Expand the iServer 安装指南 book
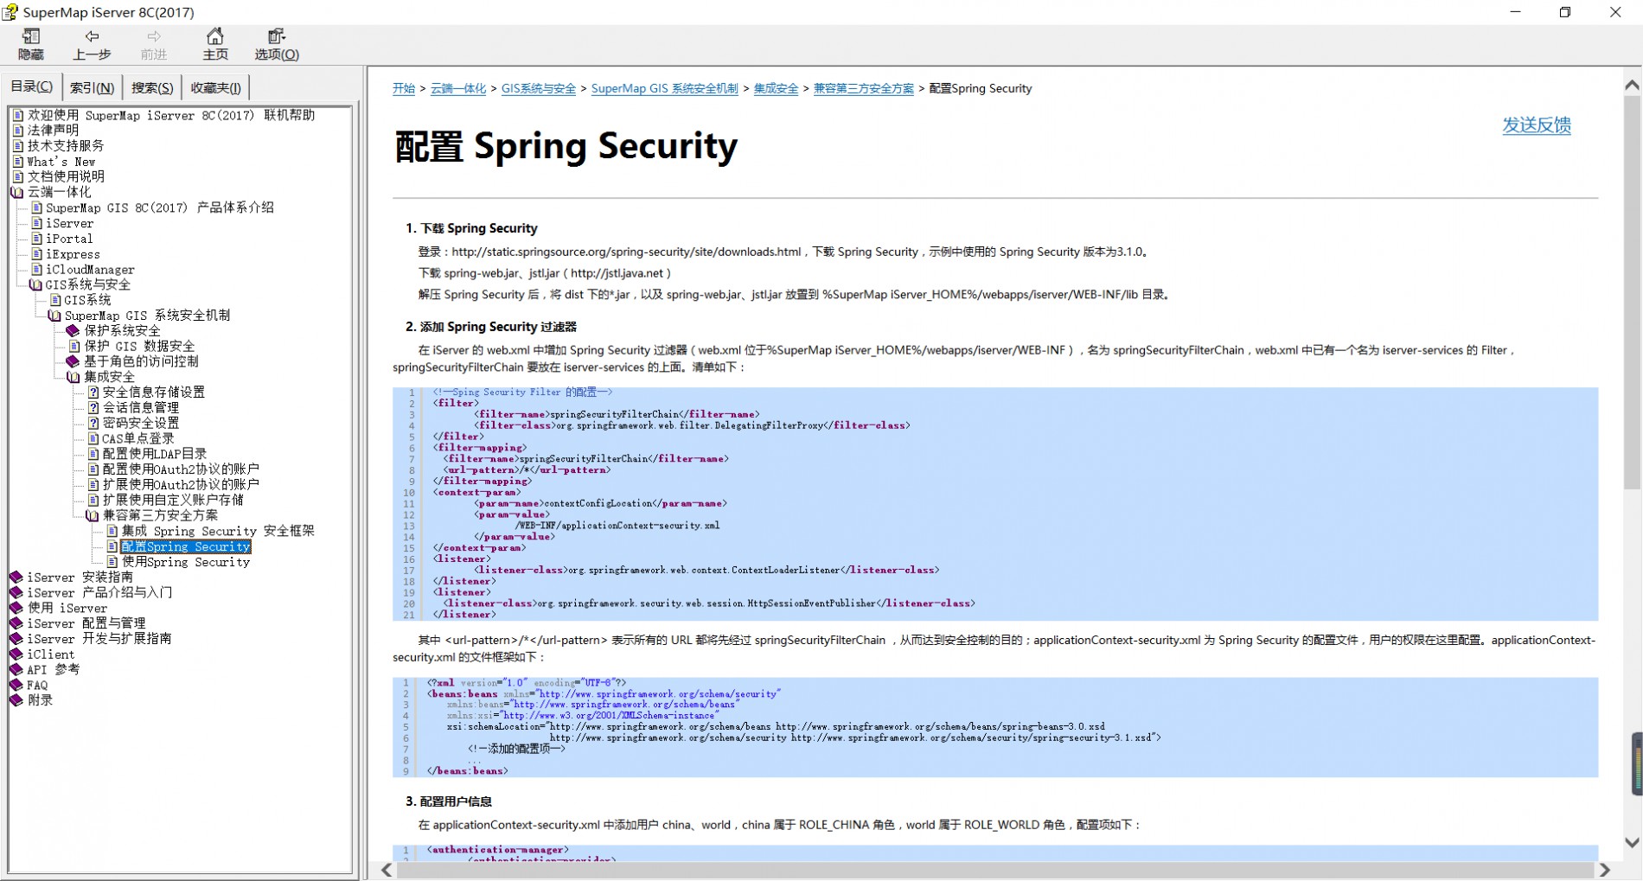This screenshot has height=881, width=1643. tap(16, 578)
